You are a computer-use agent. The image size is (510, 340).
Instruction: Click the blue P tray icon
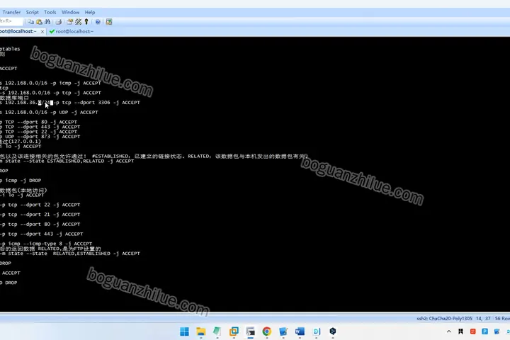[x=484, y=331]
